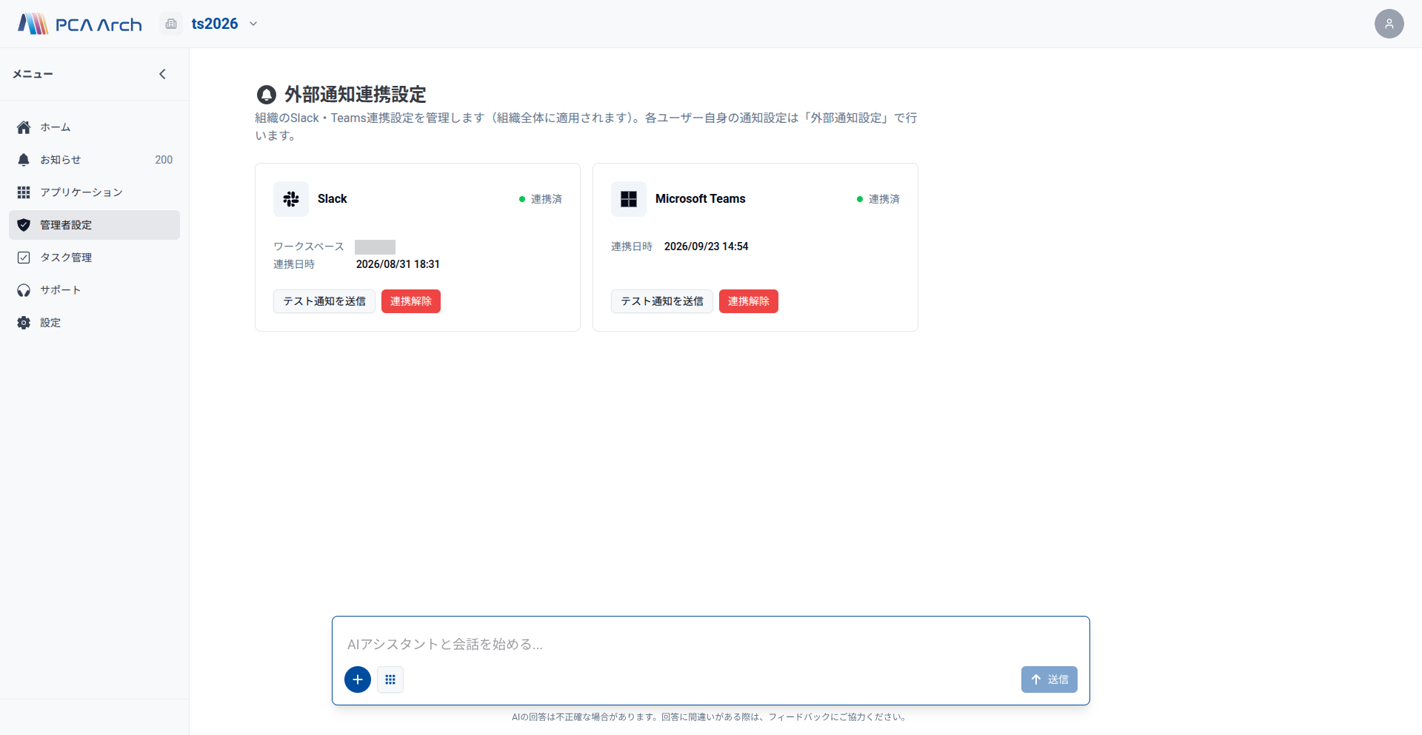Image resolution: width=1422 pixels, height=735 pixels.
Task: Click the Microsoft Teams logo icon
Action: (x=629, y=199)
